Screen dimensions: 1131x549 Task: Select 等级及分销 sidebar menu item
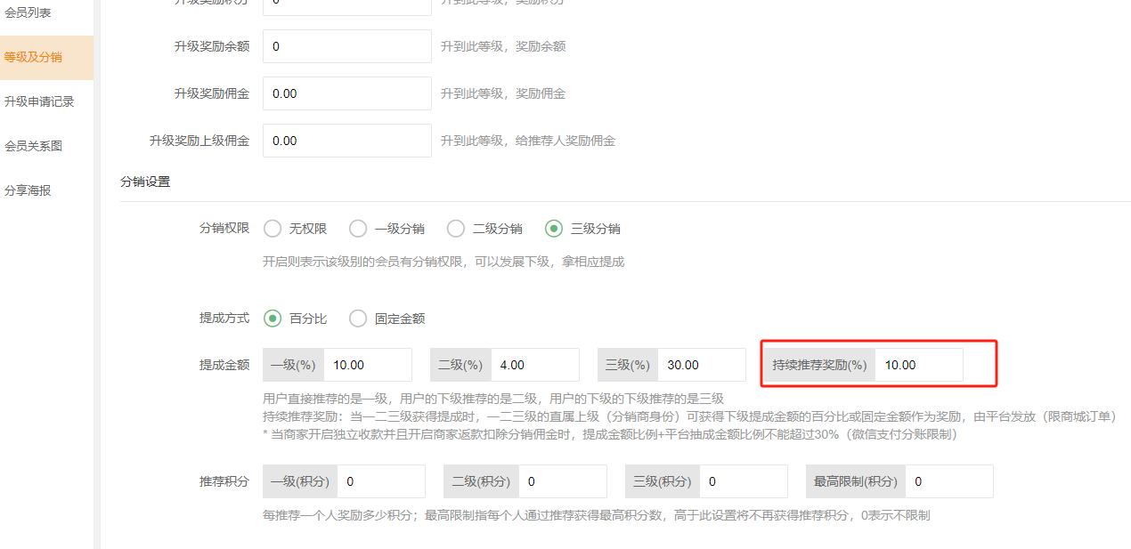(x=33, y=57)
